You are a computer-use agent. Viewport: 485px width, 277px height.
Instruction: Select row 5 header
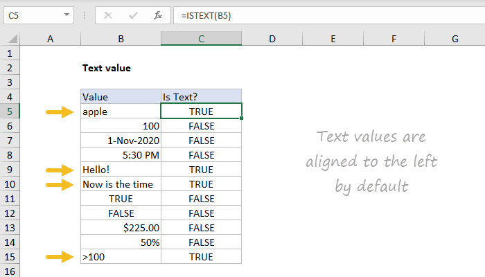(10, 111)
